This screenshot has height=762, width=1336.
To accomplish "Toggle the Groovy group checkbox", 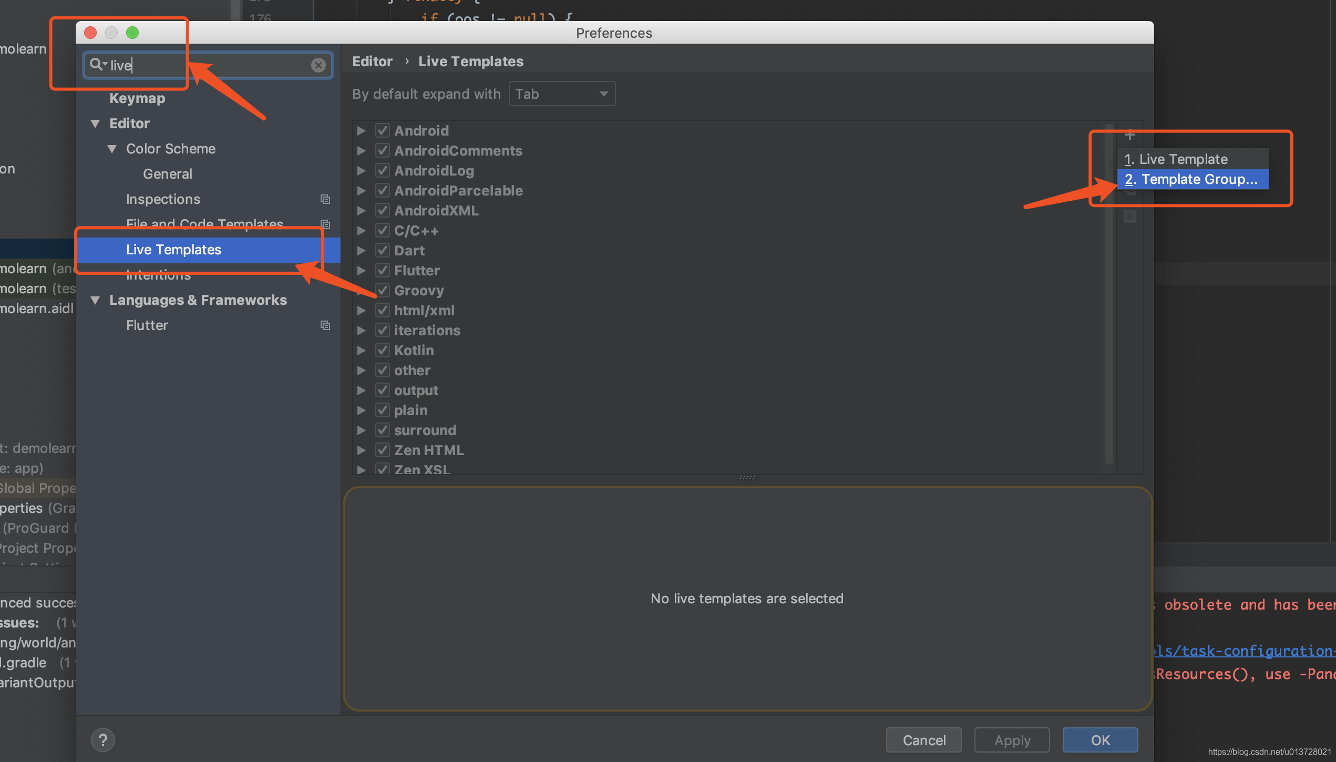I will pyautogui.click(x=383, y=290).
